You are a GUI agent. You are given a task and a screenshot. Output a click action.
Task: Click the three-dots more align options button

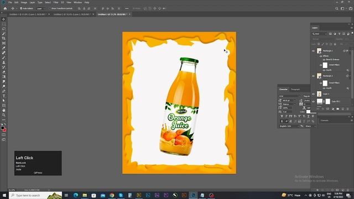tap(127, 9)
